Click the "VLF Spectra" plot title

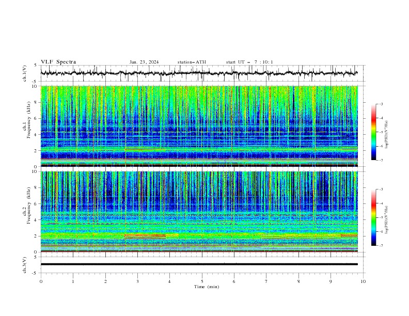[x=58, y=62]
